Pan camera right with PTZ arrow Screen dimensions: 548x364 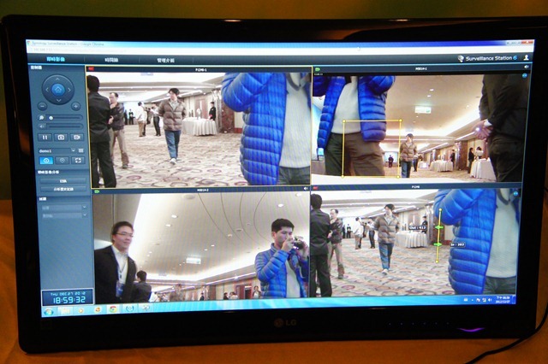[69, 90]
